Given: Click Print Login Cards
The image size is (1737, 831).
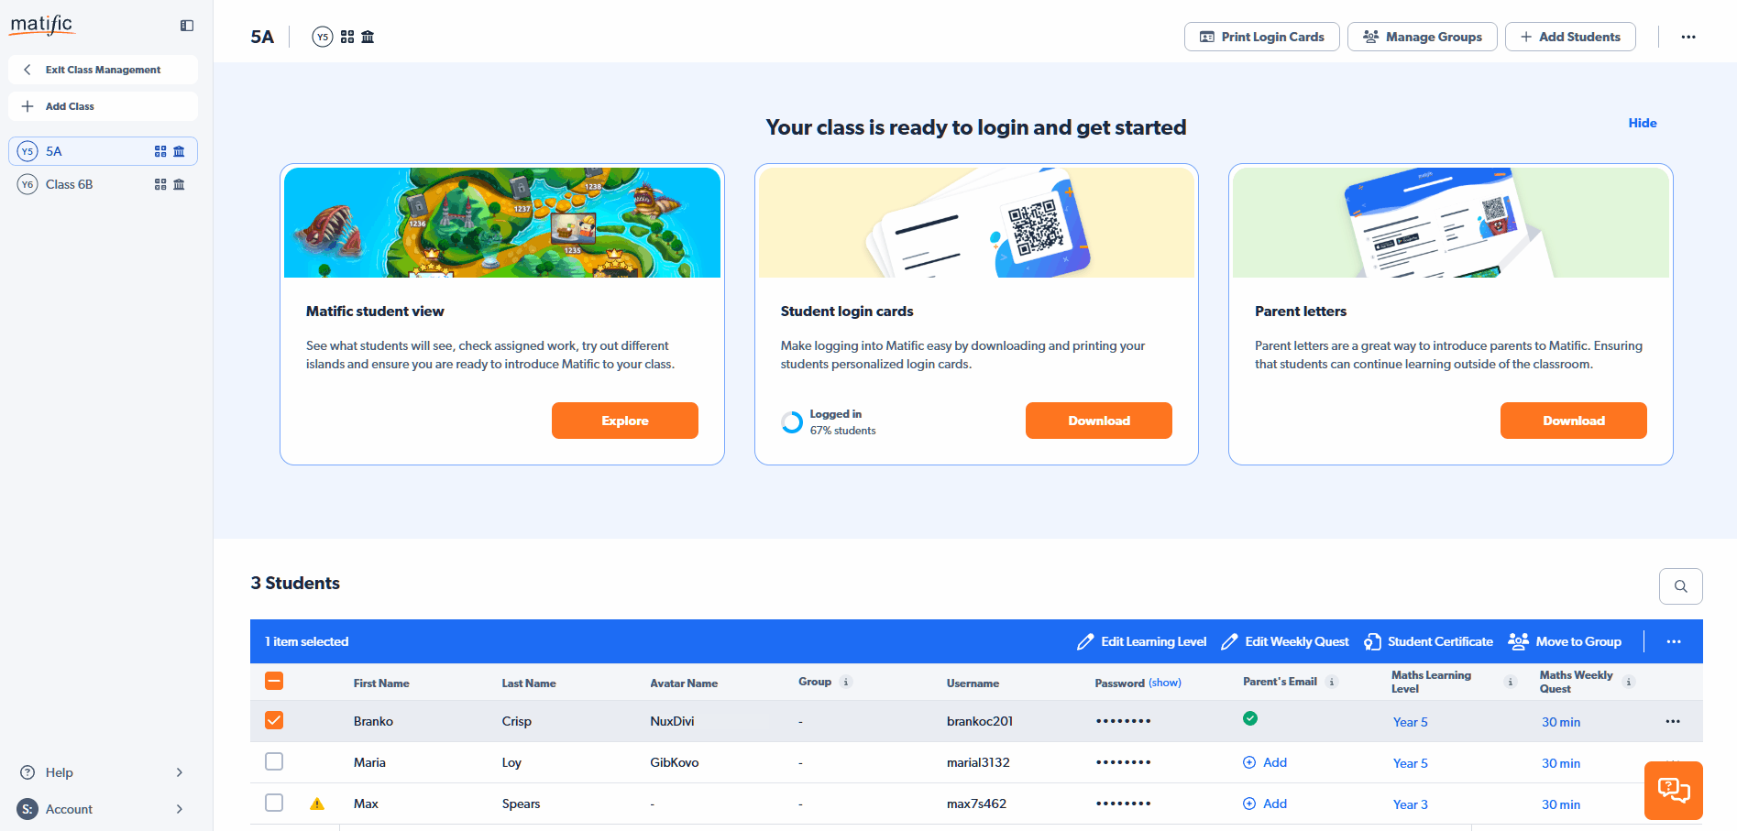Looking at the screenshot, I should 1262,37.
